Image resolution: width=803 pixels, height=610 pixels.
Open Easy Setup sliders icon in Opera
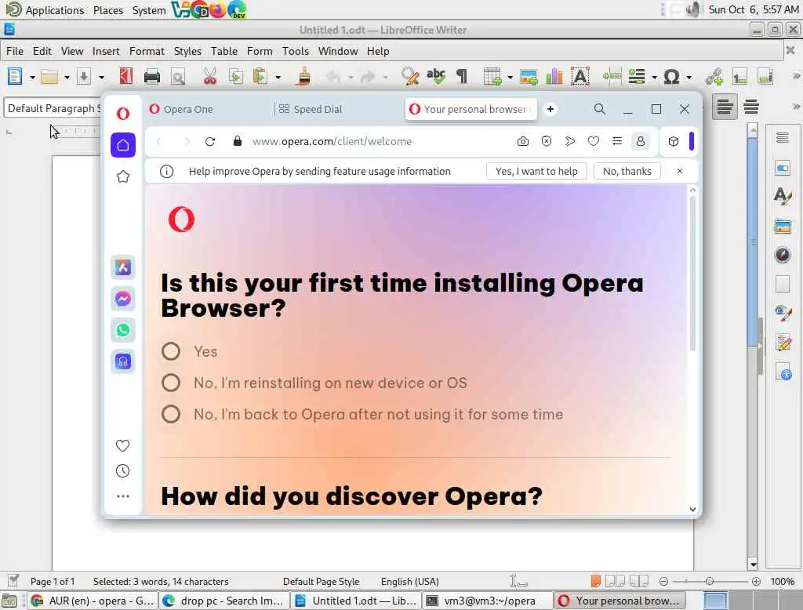coord(617,141)
